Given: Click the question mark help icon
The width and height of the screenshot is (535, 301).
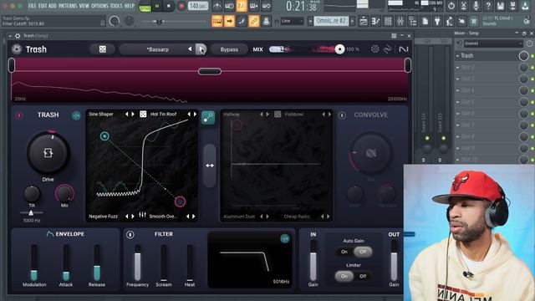Looking at the screenshot, I should click(x=488, y=6).
